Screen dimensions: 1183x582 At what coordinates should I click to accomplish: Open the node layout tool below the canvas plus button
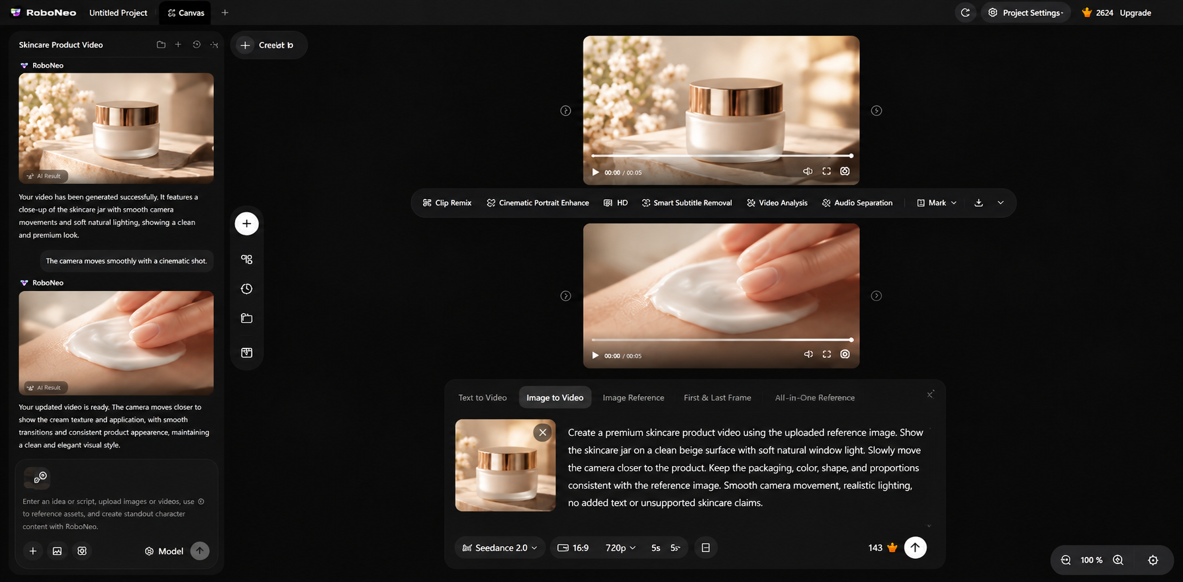point(246,259)
